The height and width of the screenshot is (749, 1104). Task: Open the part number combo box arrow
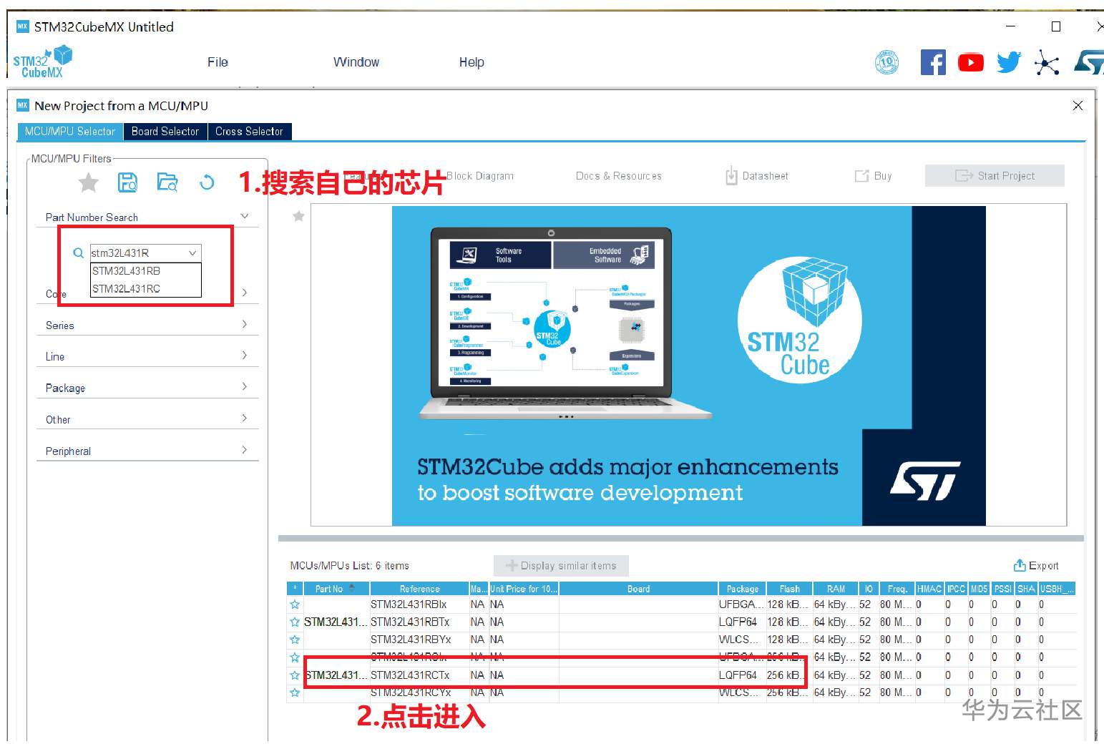click(x=192, y=253)
